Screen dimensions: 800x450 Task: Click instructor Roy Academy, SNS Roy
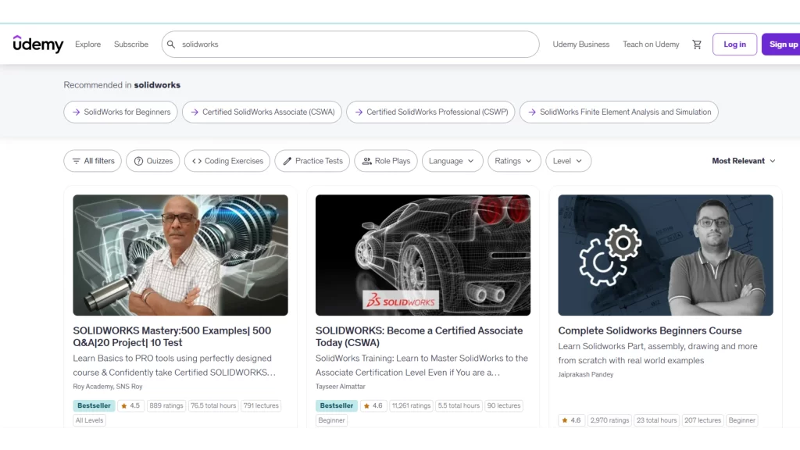(108, 387)
